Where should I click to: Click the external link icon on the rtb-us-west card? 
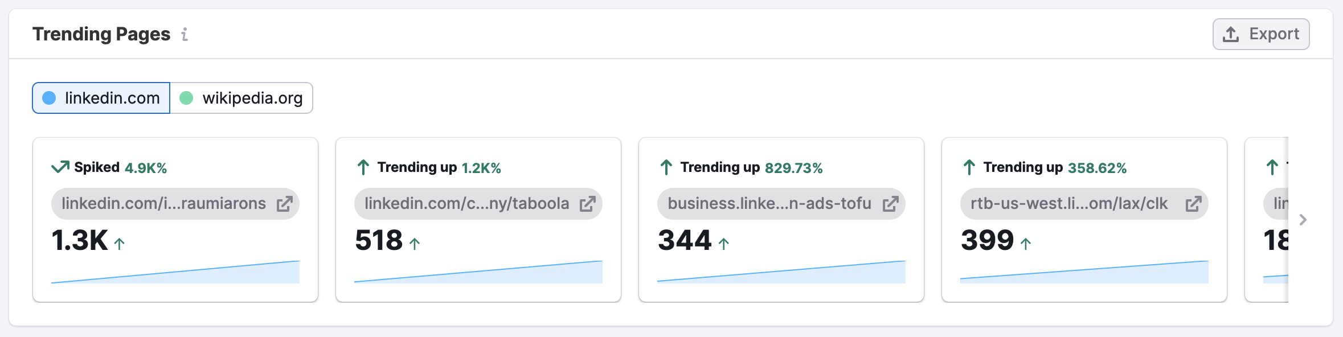[1193, 203]
